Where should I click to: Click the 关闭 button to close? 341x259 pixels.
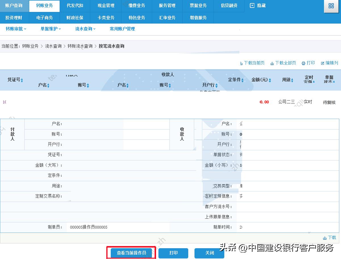pyautogui.click(x=209, y=253)
